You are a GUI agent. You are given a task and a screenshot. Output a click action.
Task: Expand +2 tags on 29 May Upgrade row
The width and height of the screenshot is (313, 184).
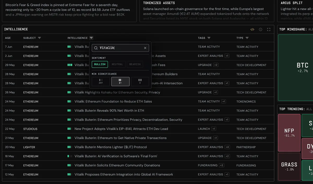tap(216, 65)
